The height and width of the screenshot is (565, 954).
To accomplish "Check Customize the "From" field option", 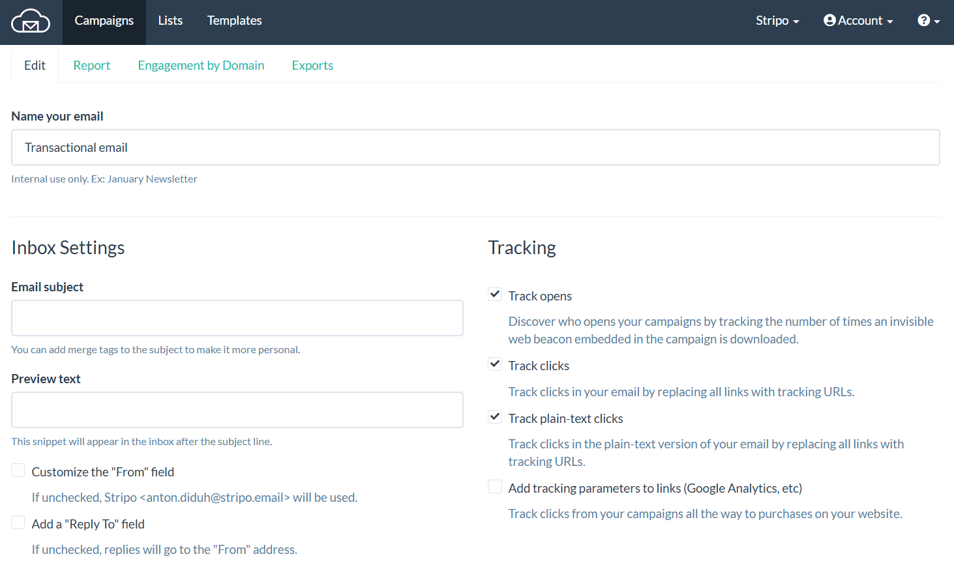I will pos(18,470).
